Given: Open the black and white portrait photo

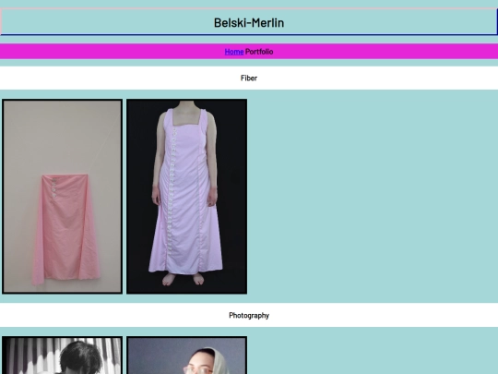Looking at the screenshot, I should pyautogui.click(x=63, y=356).
